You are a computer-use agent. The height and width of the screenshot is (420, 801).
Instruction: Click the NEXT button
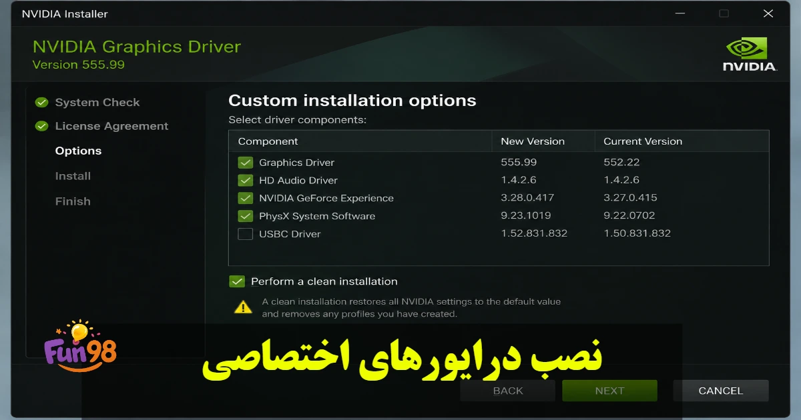point(609,391)
